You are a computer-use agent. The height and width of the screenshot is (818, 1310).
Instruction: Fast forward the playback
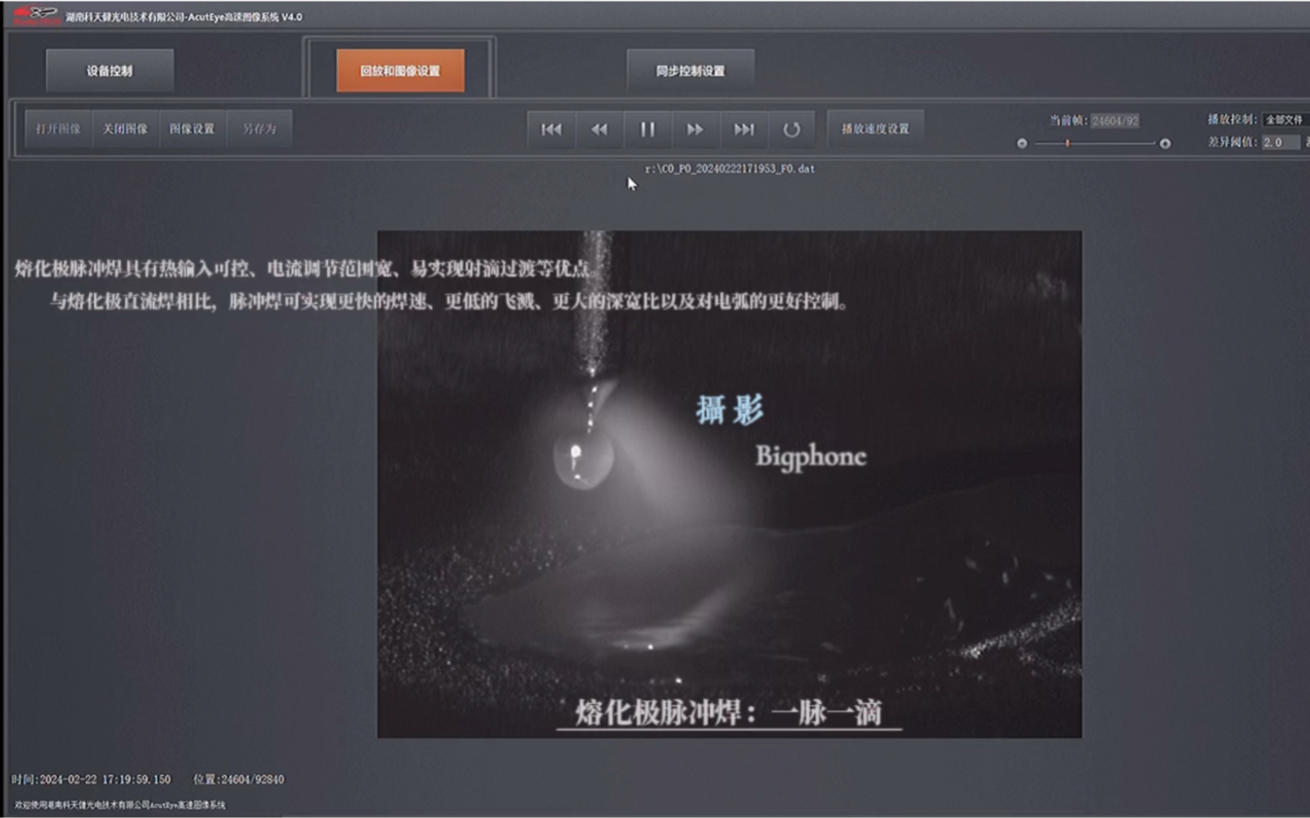point(695,128)
